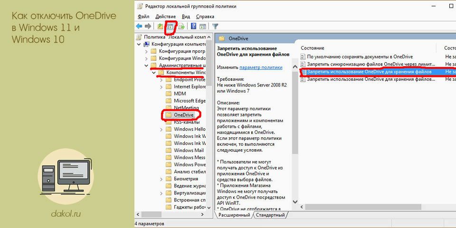Expand the Endpoint Prote node
Image resolution: width=456 pixels, height=228 pixels.
[161, 80]
